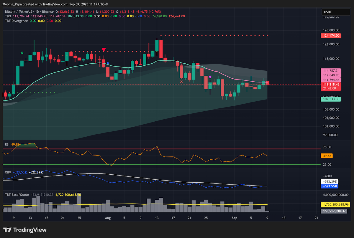Click the small magenta triangle marker
Image resolution: width=354 pixels, height=238 pixels.
[x=210, y=77]
